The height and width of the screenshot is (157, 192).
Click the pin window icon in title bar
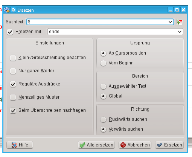pos(13,10)
